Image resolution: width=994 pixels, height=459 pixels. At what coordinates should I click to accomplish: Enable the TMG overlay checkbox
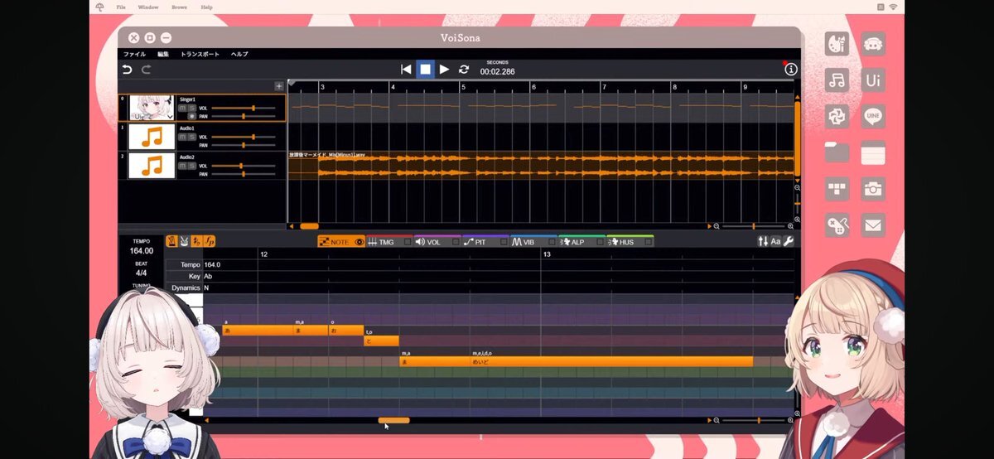pos(407,242)
